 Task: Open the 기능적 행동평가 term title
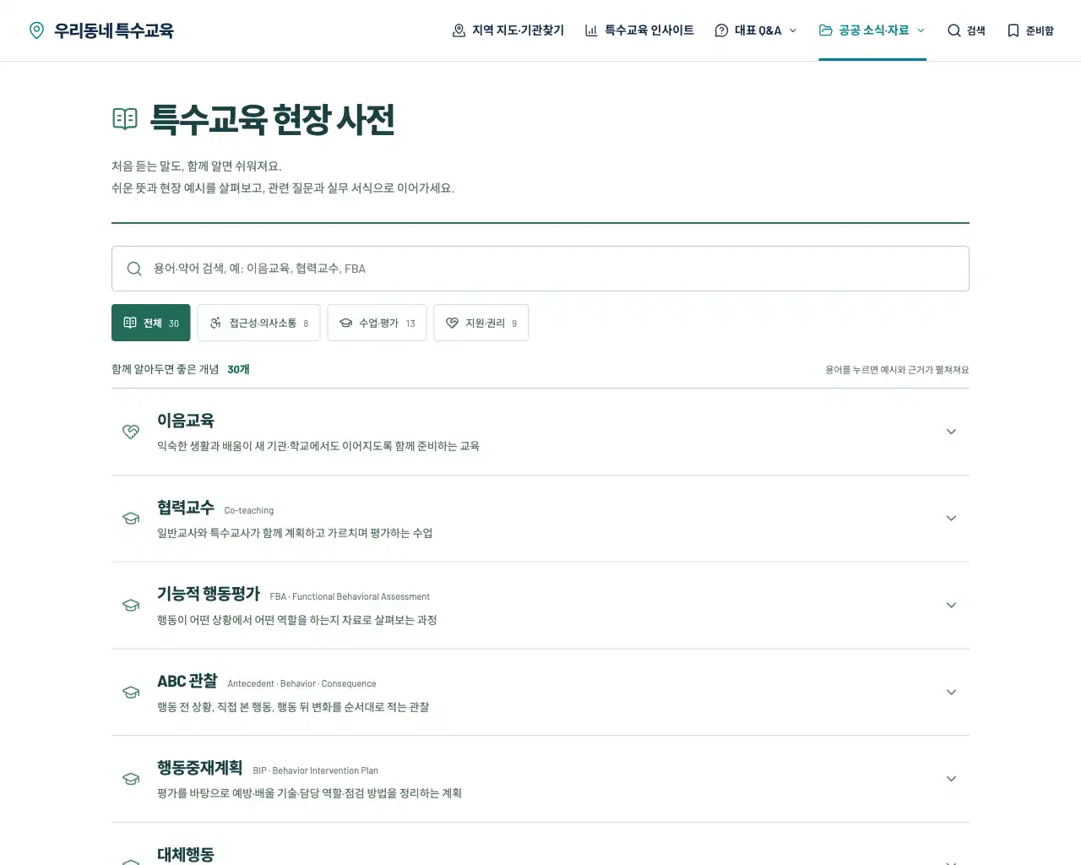coord(209,595)
